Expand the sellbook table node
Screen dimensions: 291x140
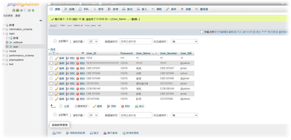[7, 42]
